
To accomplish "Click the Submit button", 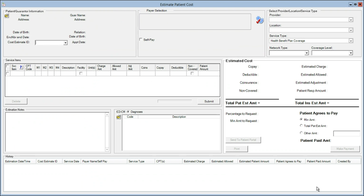I will point(209,101).
